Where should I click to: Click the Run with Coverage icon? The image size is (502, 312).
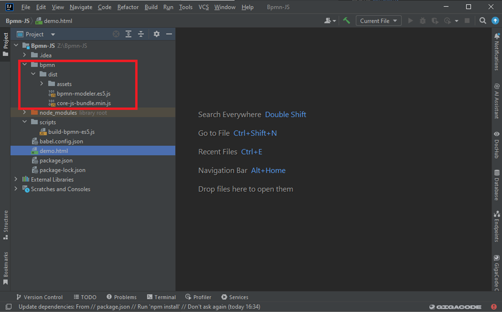pyautogui.click(x=435, y=21)
